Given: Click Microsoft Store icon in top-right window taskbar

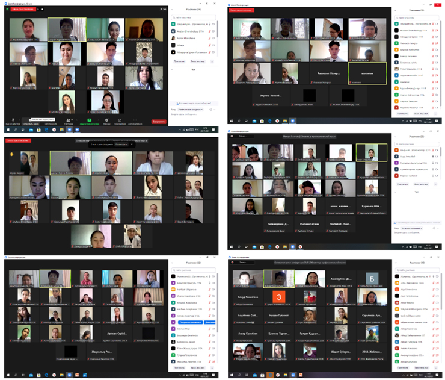Looking at the screenshot, I should pos(262,121).
